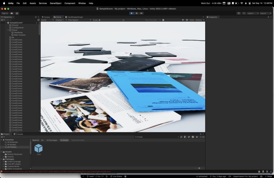Image resolution: width=274 pixels, height=178 pixels.
Task: Open the Game view mode dropdown
Action: 47,20
